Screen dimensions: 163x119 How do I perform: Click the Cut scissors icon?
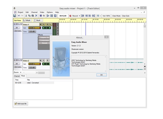point(26,16)
